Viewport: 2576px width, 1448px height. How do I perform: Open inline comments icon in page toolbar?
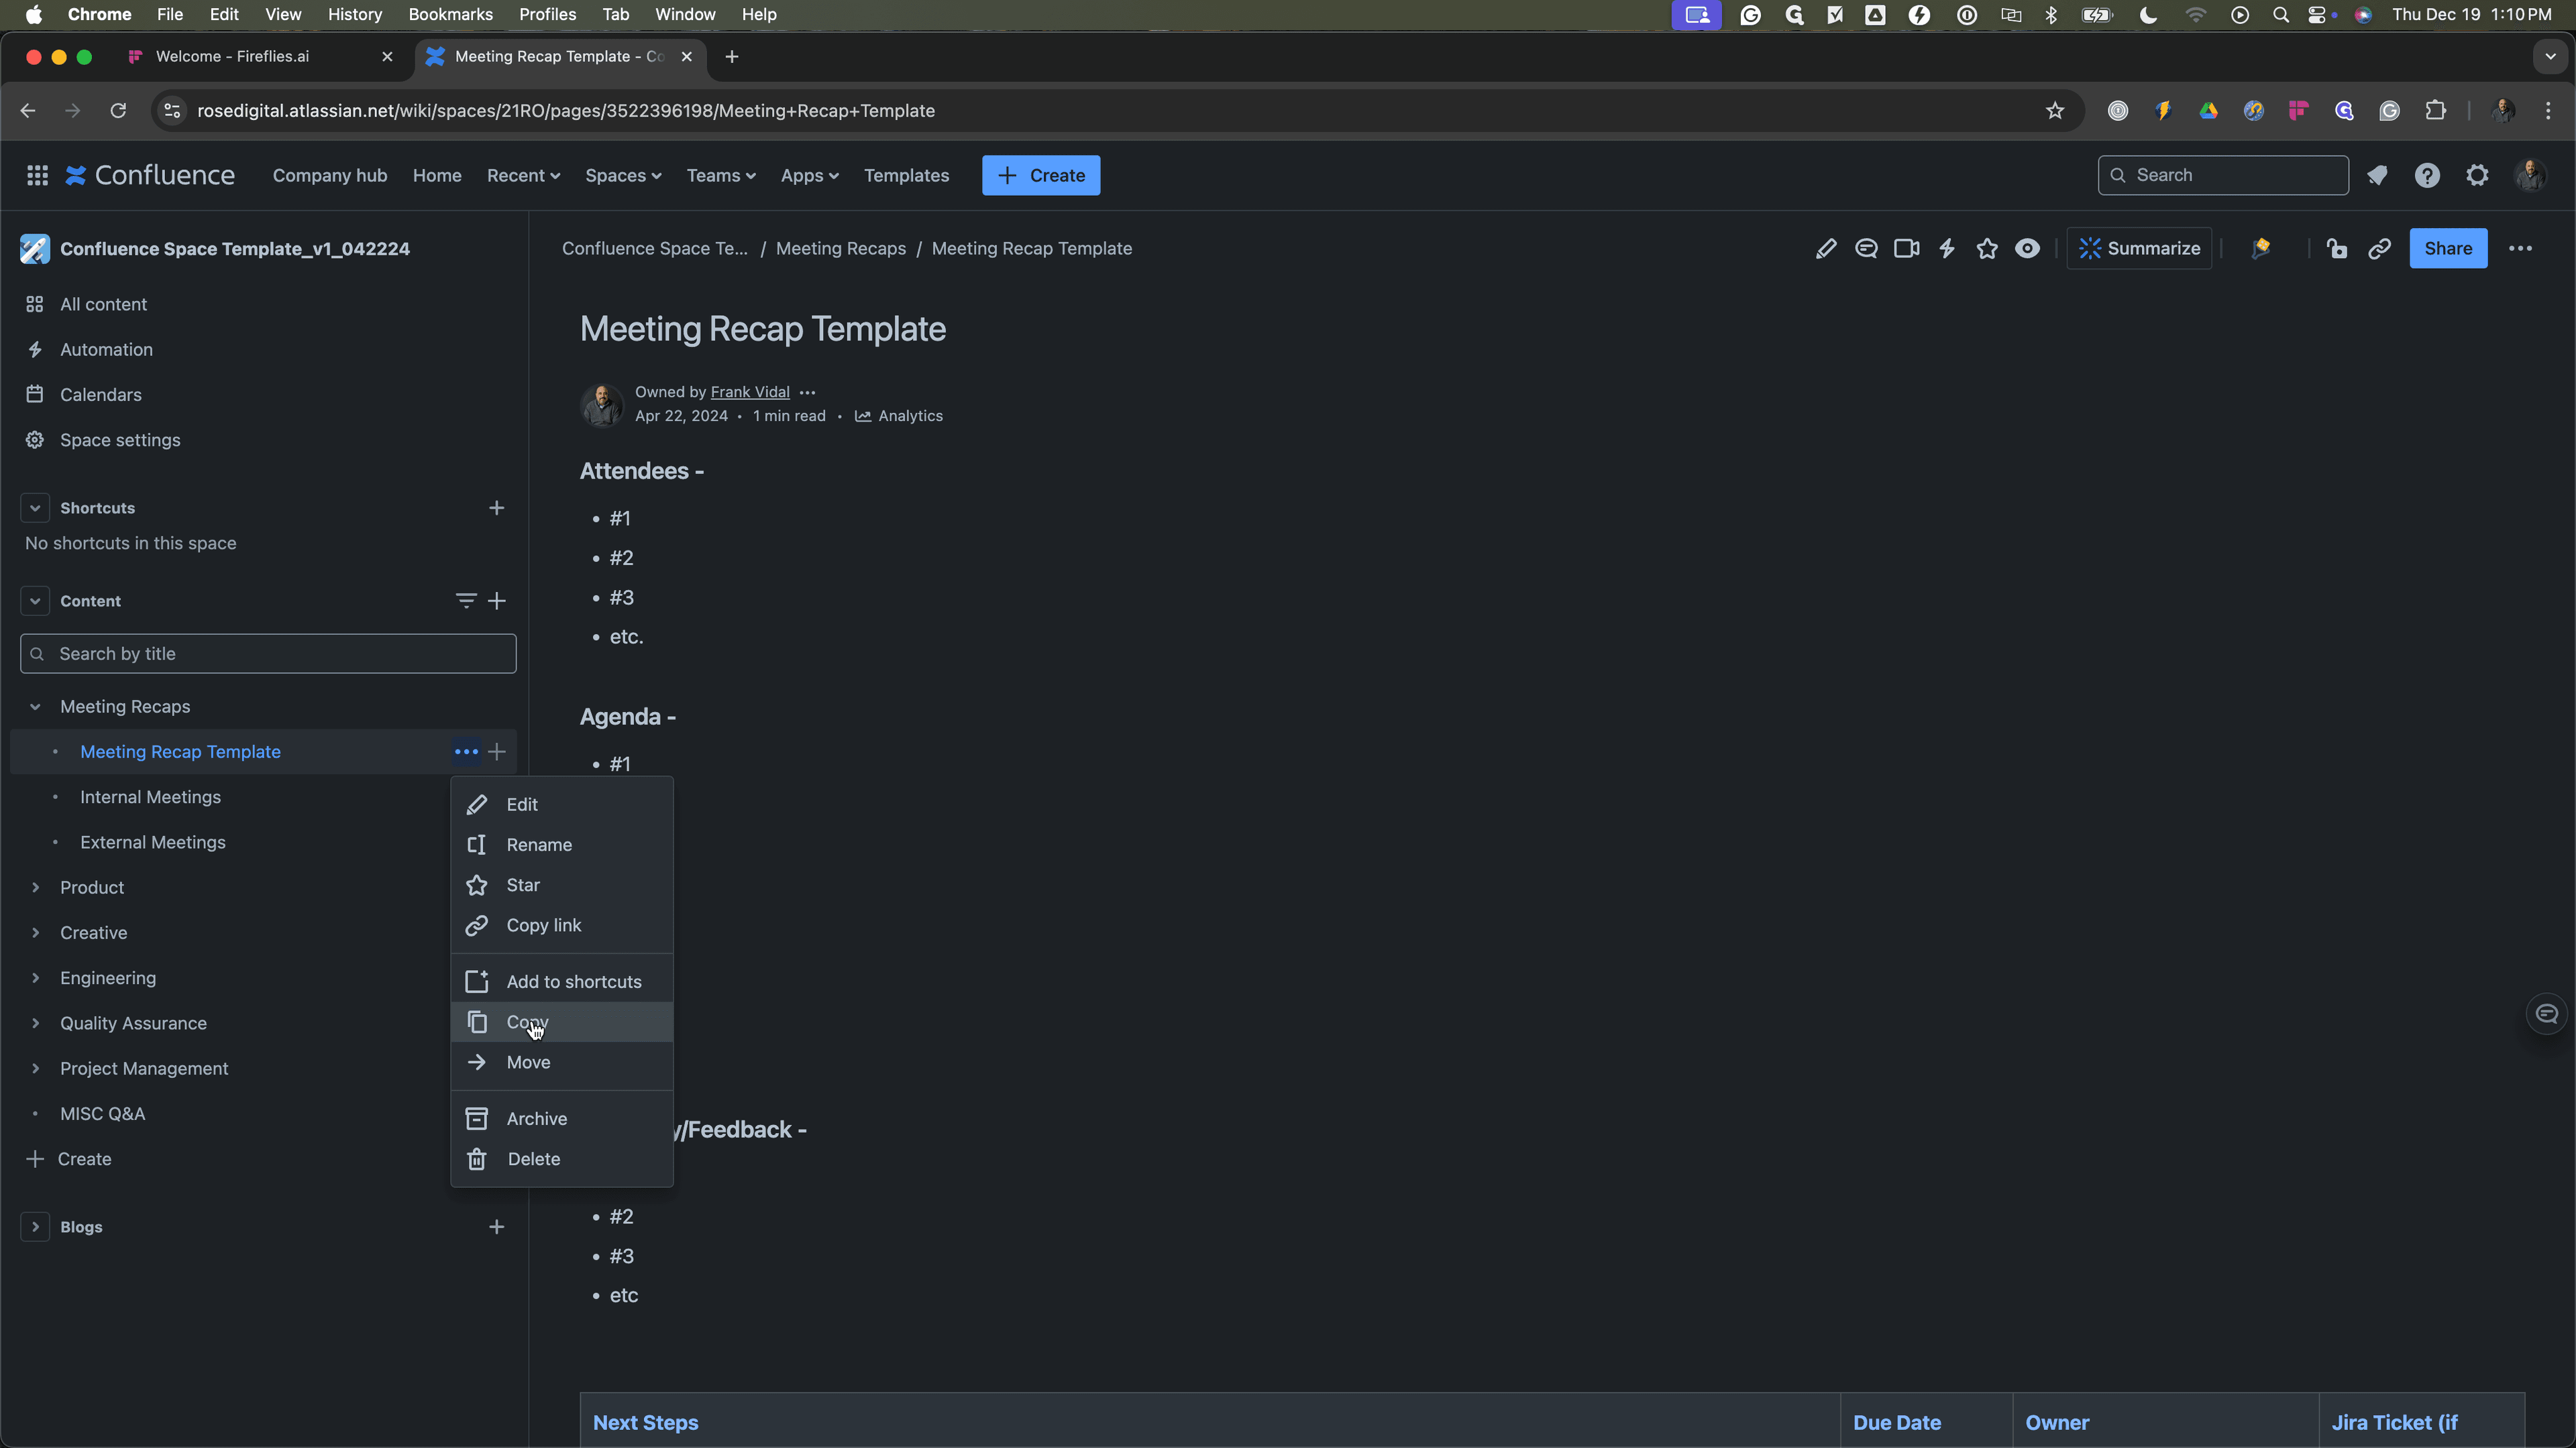coord(1866,249)
